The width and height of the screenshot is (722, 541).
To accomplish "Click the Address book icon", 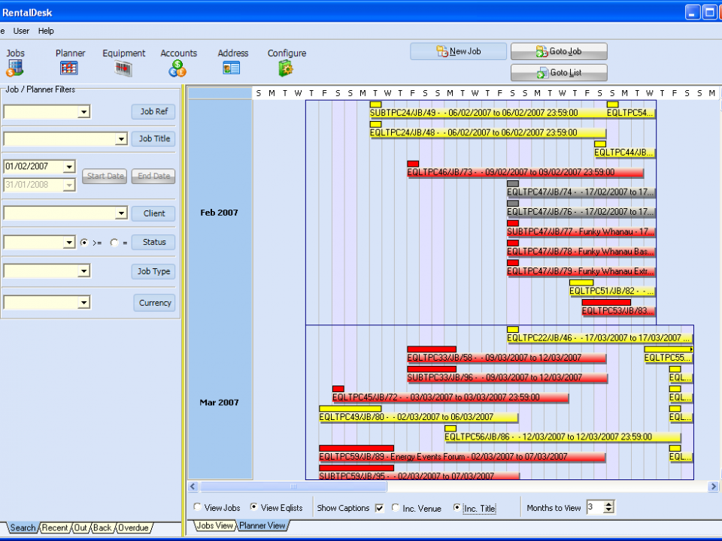I will (232, 68).
